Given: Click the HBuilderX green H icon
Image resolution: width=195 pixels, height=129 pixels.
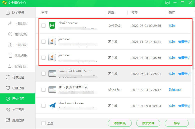Looking at the screenshot, I should tap(52, 26).
